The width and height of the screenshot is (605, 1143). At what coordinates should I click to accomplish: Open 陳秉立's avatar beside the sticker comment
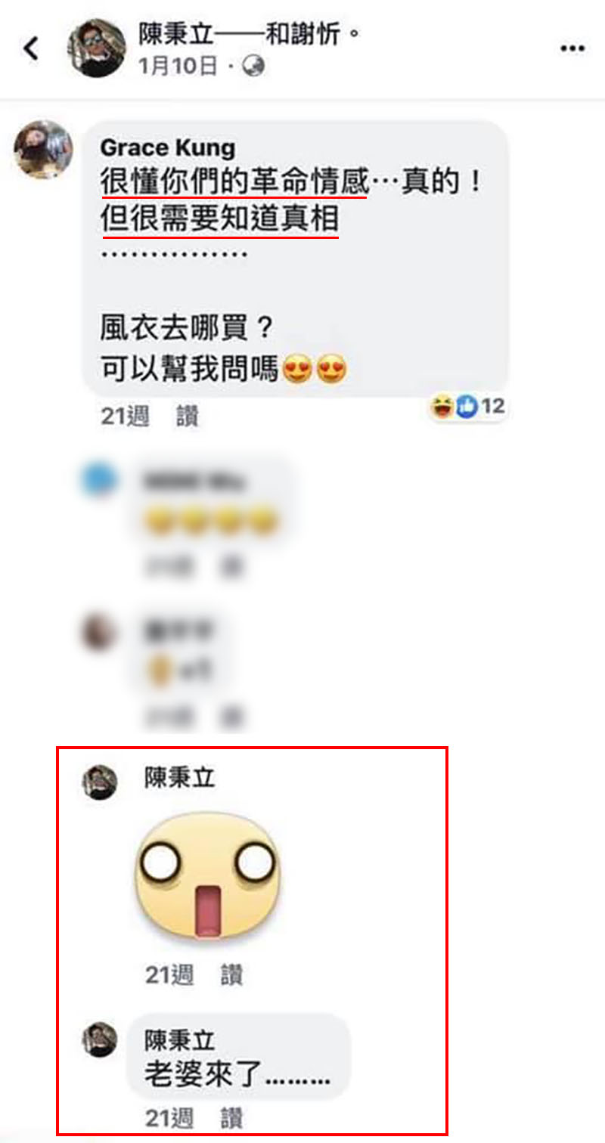[100, 782]
